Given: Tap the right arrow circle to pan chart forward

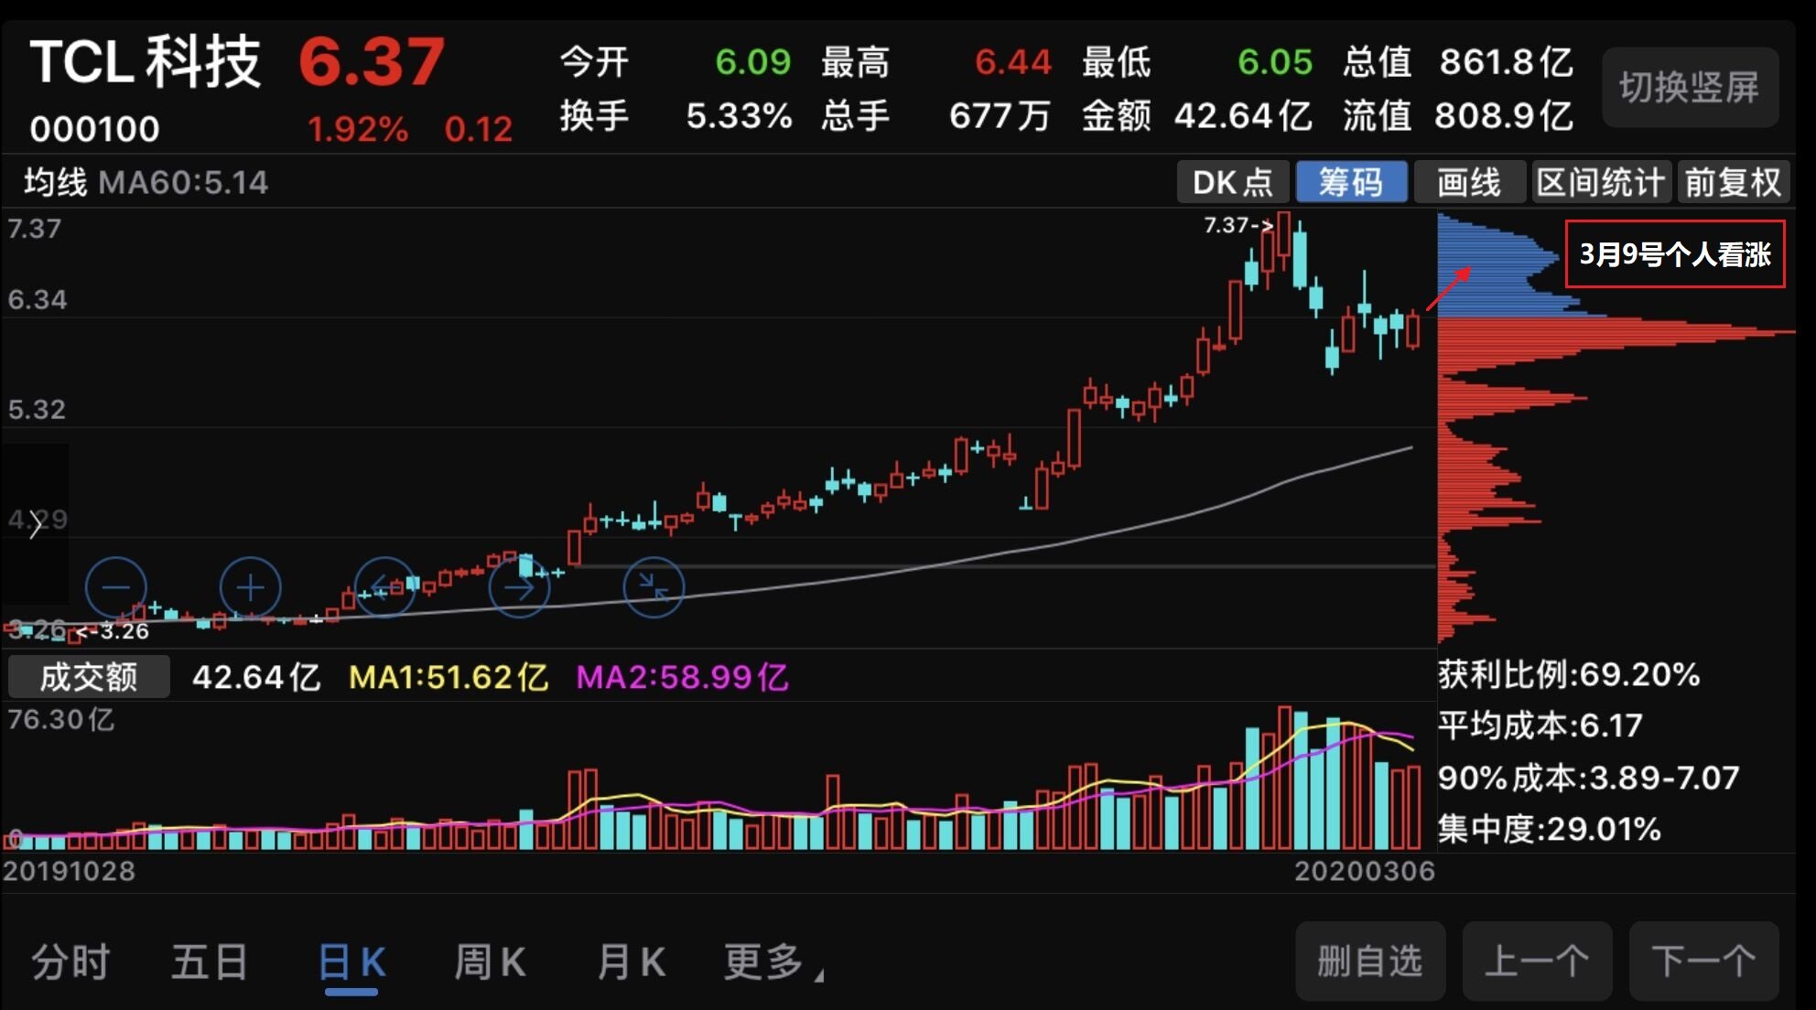Looking at the screenshot, I should (520, 587).
